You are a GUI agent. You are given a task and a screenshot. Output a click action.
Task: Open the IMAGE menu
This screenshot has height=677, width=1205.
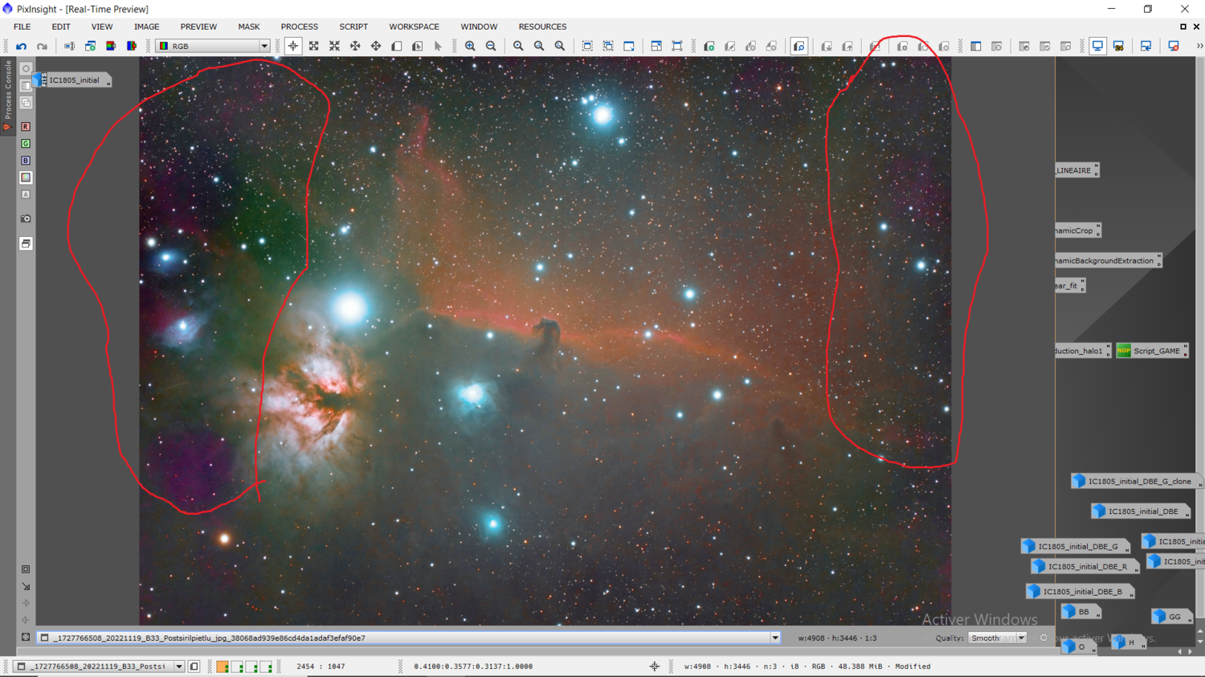(146, 27)
